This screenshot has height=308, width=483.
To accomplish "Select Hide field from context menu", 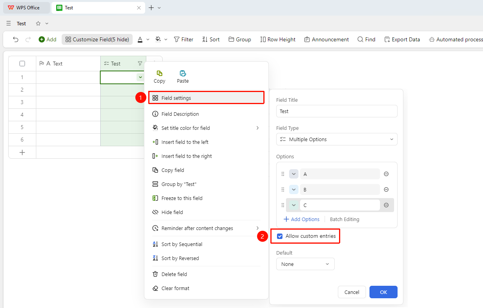I will point(206,212).
